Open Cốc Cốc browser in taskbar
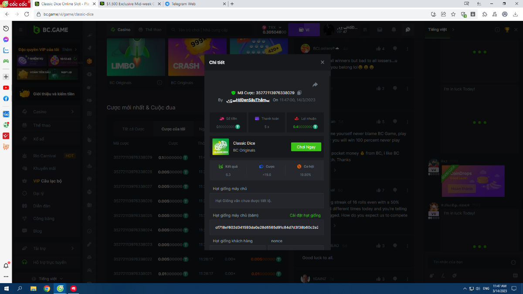 [61, 288]
